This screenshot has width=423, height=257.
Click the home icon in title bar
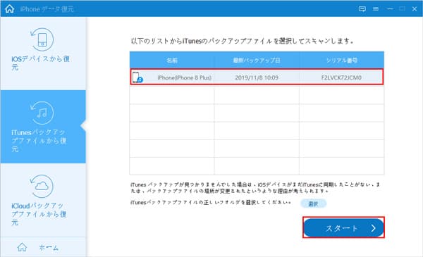(9, 8)
